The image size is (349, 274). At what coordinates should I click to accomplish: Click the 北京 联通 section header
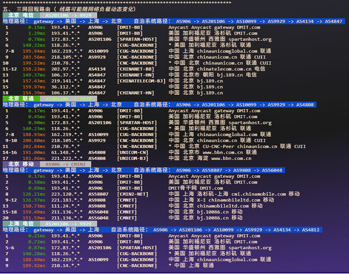21,99
